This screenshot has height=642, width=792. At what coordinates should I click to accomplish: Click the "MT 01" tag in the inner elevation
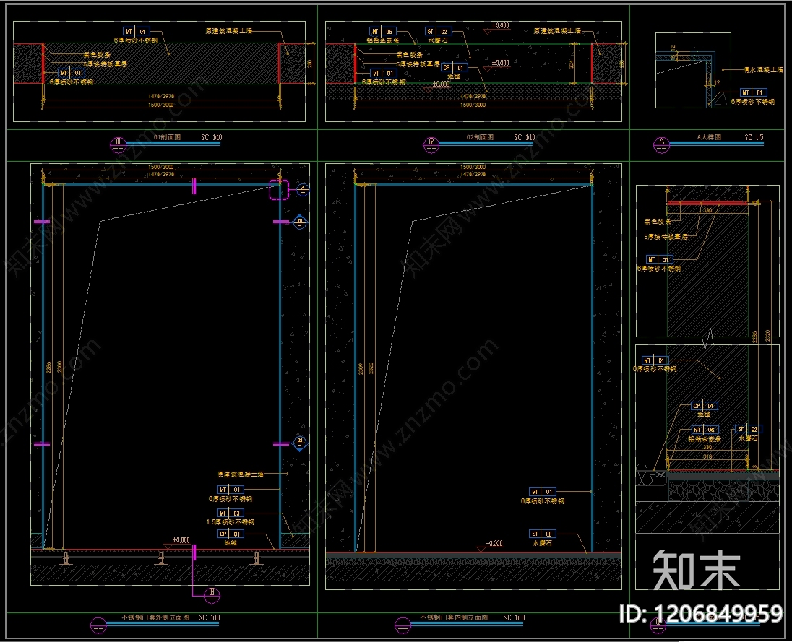(x=542, y=492)
